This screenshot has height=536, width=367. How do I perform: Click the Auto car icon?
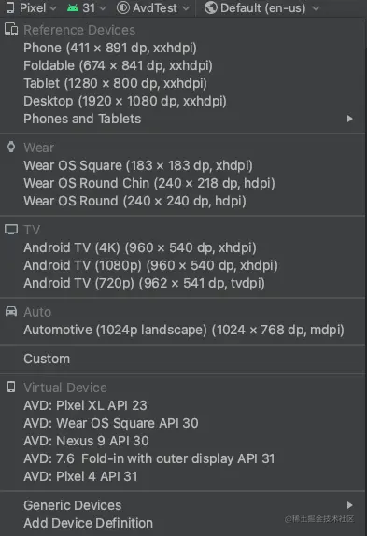(x=11, y=311)
